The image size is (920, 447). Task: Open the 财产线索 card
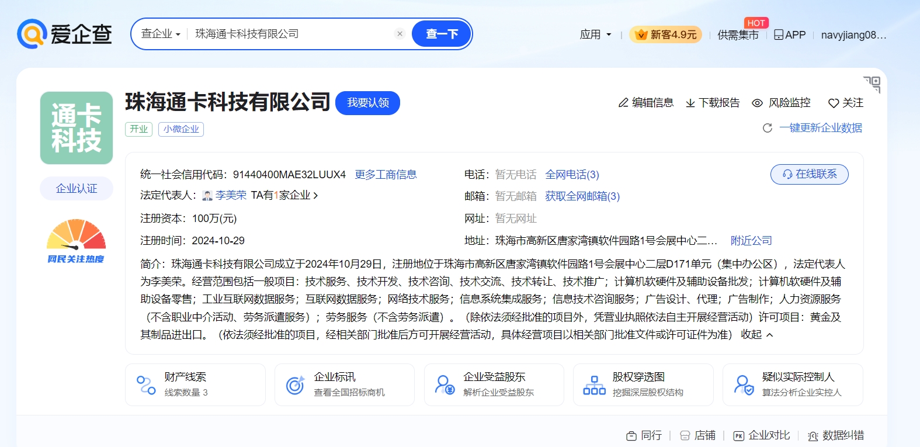coord(195,384)
